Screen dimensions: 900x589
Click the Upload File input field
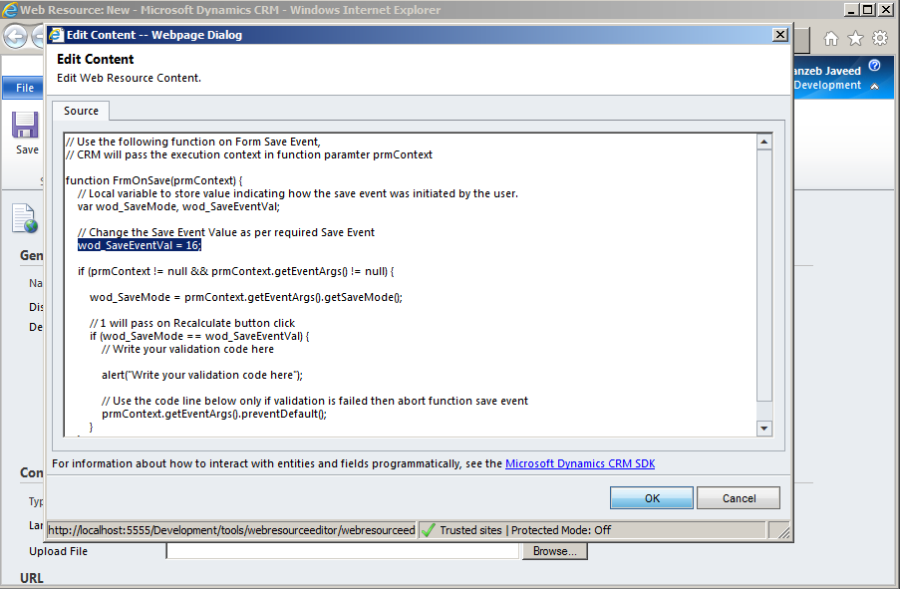click(343, 551)
